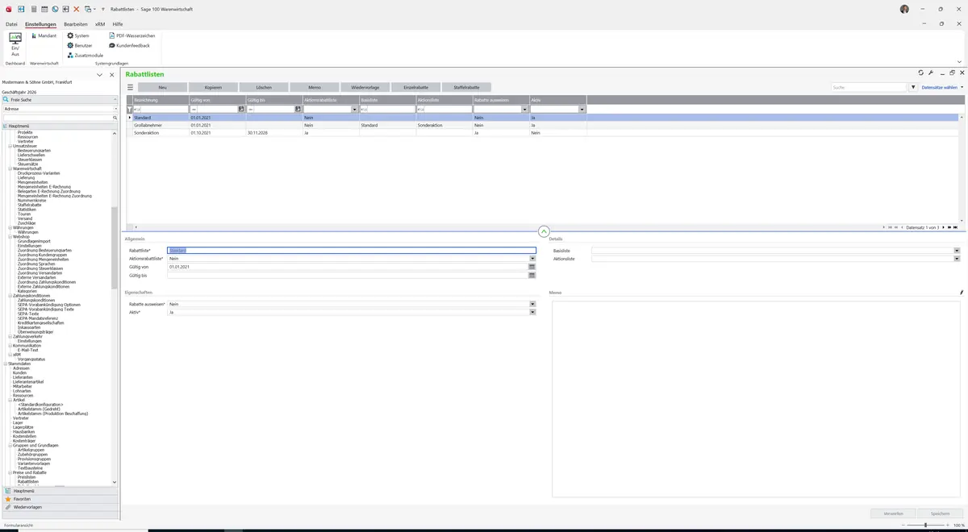Open the hamburger menu in Rabattlisten toolbar
This screenshot has width=968, height=532.
(x=130, y=87)
